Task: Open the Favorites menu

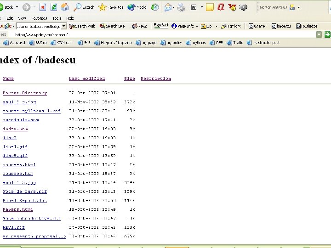Action: click(39, 18)
